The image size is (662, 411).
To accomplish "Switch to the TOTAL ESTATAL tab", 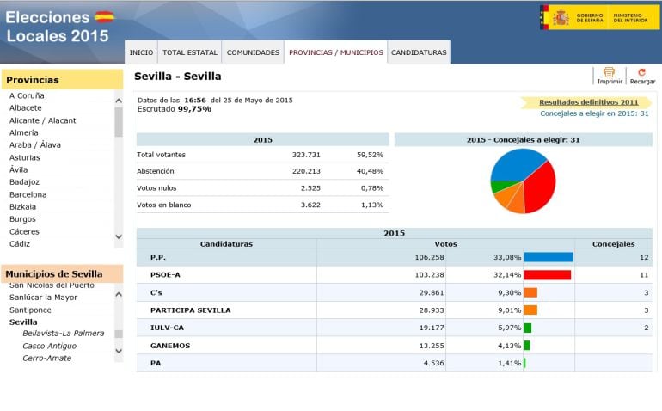I will tap(190, 52).
